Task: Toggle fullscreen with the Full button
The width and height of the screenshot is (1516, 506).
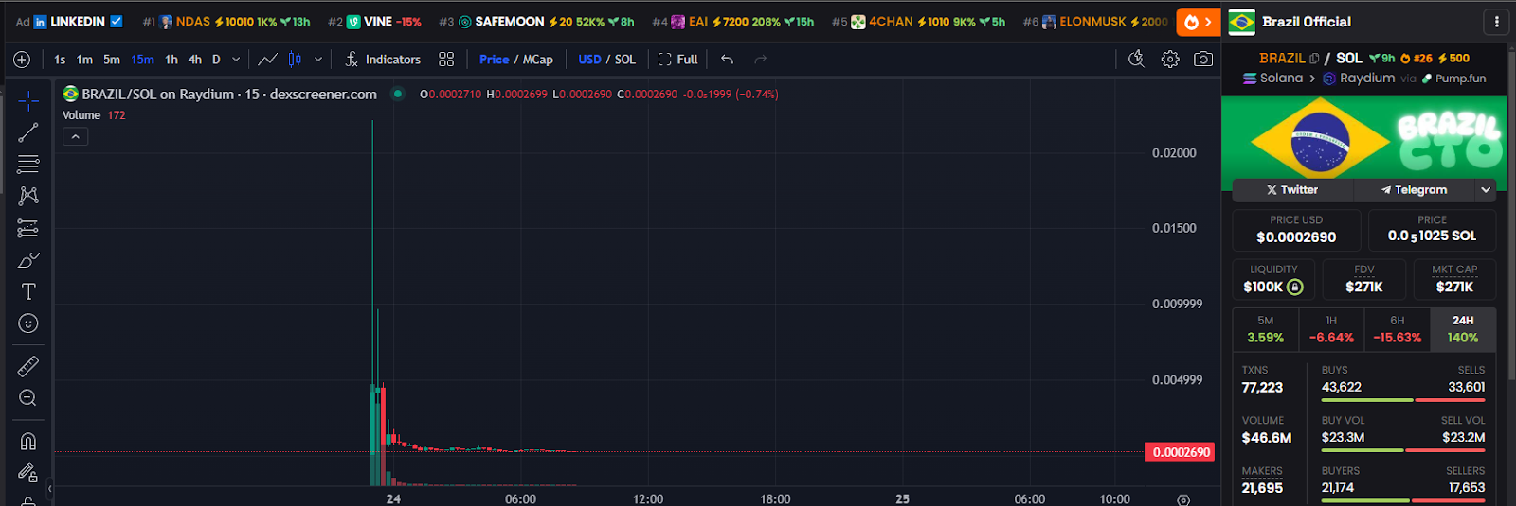Action: pyautogui.click(x=677, y=60)
